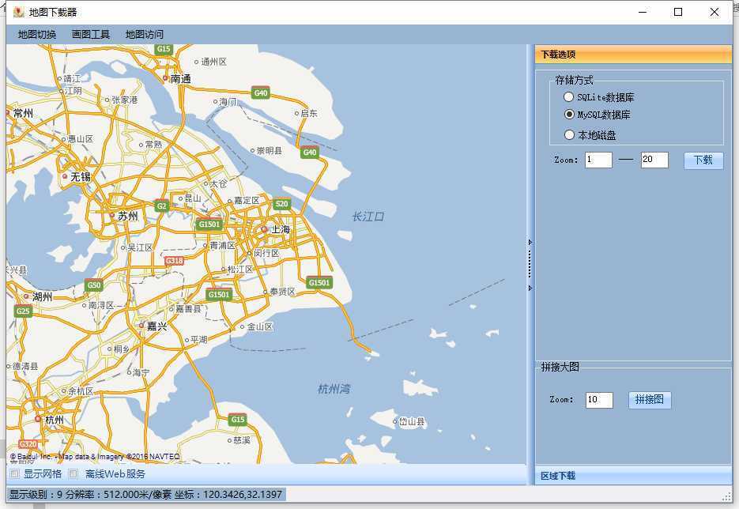Click the minimum Zoom input field

click(598, 160)
